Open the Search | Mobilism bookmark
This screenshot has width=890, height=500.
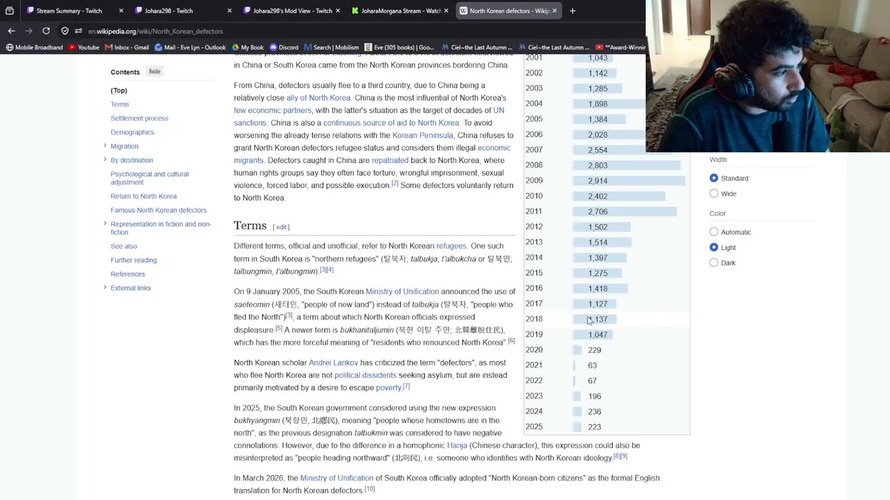pos(332,47)
